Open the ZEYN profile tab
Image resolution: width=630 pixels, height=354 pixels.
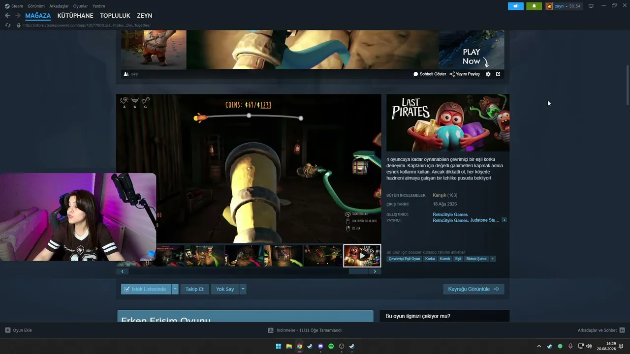click(145, 16)
